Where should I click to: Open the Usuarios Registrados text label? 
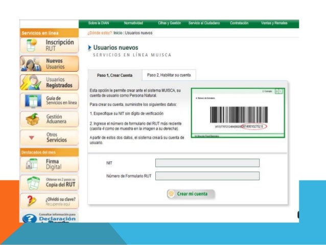59,82
